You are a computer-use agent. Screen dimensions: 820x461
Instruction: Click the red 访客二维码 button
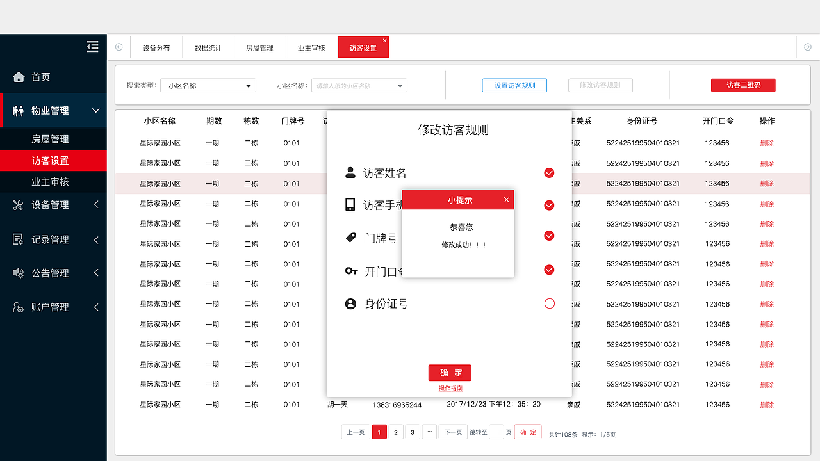coord(743,85)
